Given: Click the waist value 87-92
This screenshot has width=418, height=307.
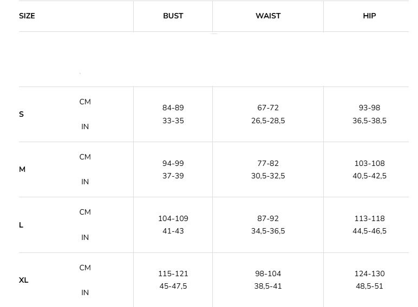Looking at the screenshot, I should [268, 219].
